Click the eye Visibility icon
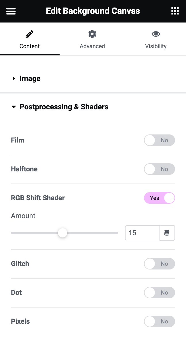 pos(156,34)
